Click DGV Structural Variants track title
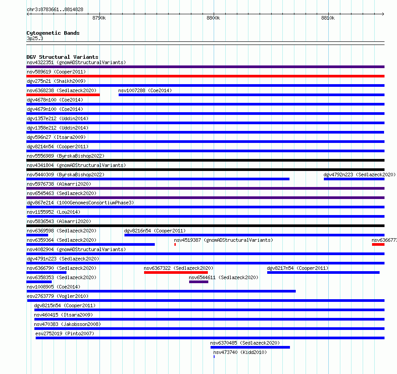The height and width of the screenshot is (374, 397). click(x=62, y=57)
